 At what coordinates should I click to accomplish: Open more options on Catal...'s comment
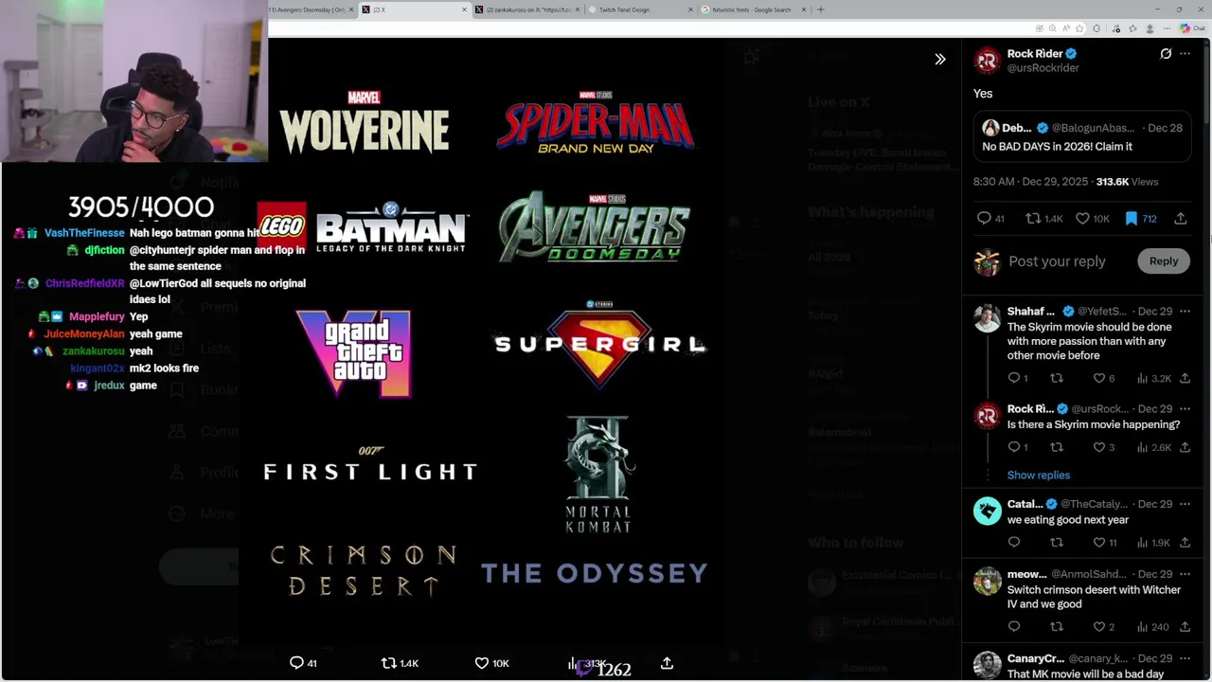pyautogui.click(x=1185, y=504)
